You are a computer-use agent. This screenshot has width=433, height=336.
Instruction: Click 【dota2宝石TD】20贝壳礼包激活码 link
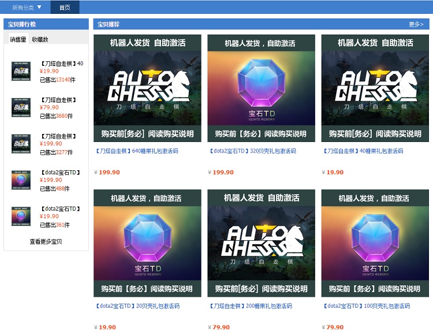pyautogui.click(x=137, y=306)
